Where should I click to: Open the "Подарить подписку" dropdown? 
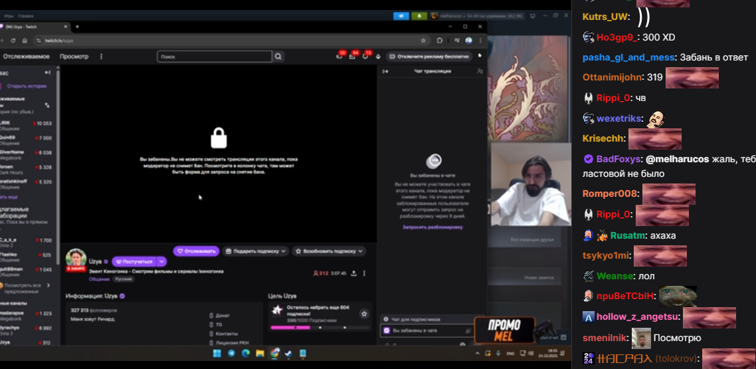[x=256, y=251]
